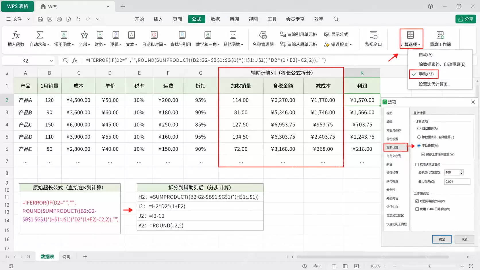Expand the 文件 menu dropdown arrow
Image resolution: width=480 pixels, height=270 pixels.
point(28,19)
